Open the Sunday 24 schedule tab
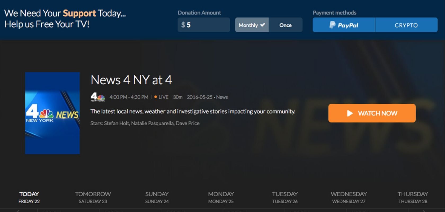Screen dimensions: 445x212 pos(157,197)
